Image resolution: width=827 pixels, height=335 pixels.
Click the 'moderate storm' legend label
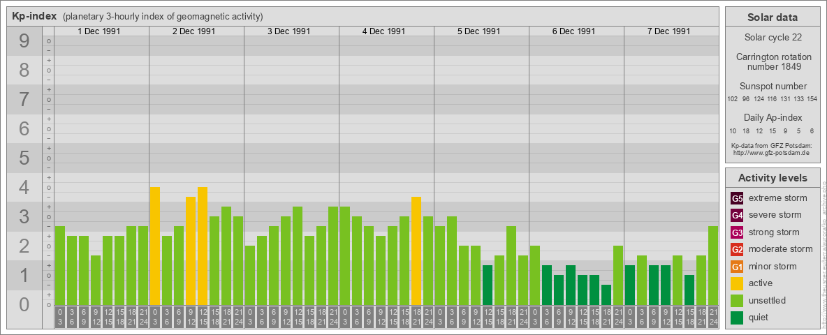(781, 249)
